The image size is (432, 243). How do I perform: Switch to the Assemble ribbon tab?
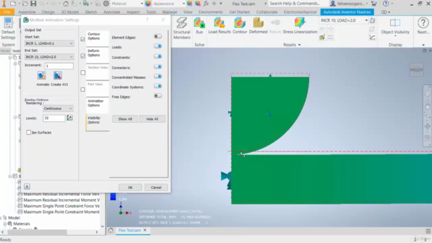27,12
